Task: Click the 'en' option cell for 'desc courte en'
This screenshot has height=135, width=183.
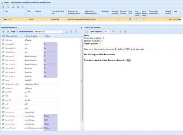Action: [x=51, y=64]
